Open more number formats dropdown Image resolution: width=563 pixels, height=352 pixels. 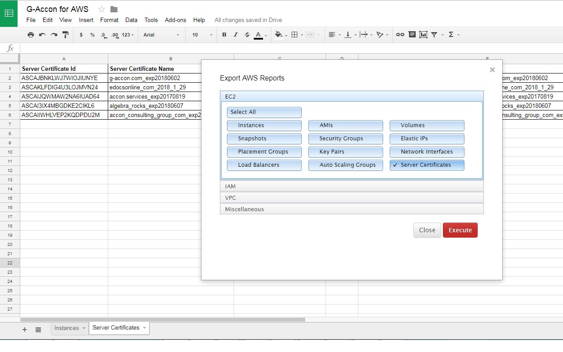[128, 35]
